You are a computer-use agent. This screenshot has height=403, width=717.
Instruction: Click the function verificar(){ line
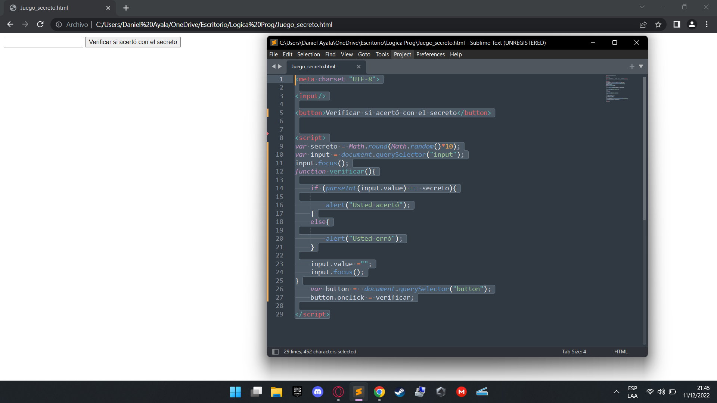(335, 171)
